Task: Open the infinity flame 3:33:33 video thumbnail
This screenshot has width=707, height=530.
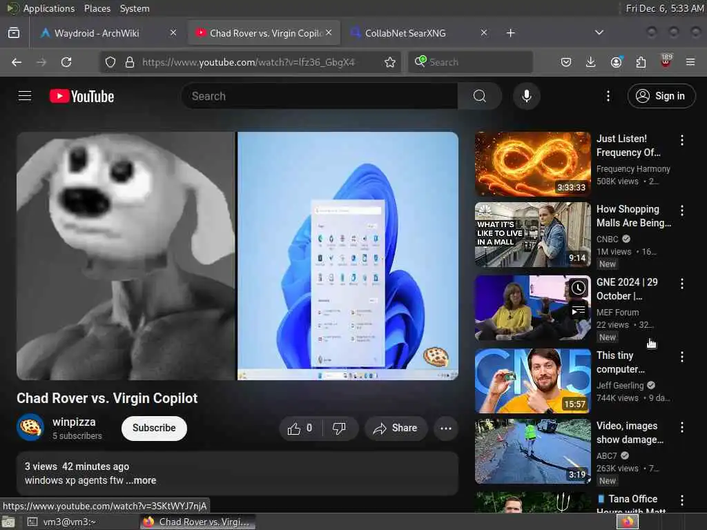Action: [532, 164]
